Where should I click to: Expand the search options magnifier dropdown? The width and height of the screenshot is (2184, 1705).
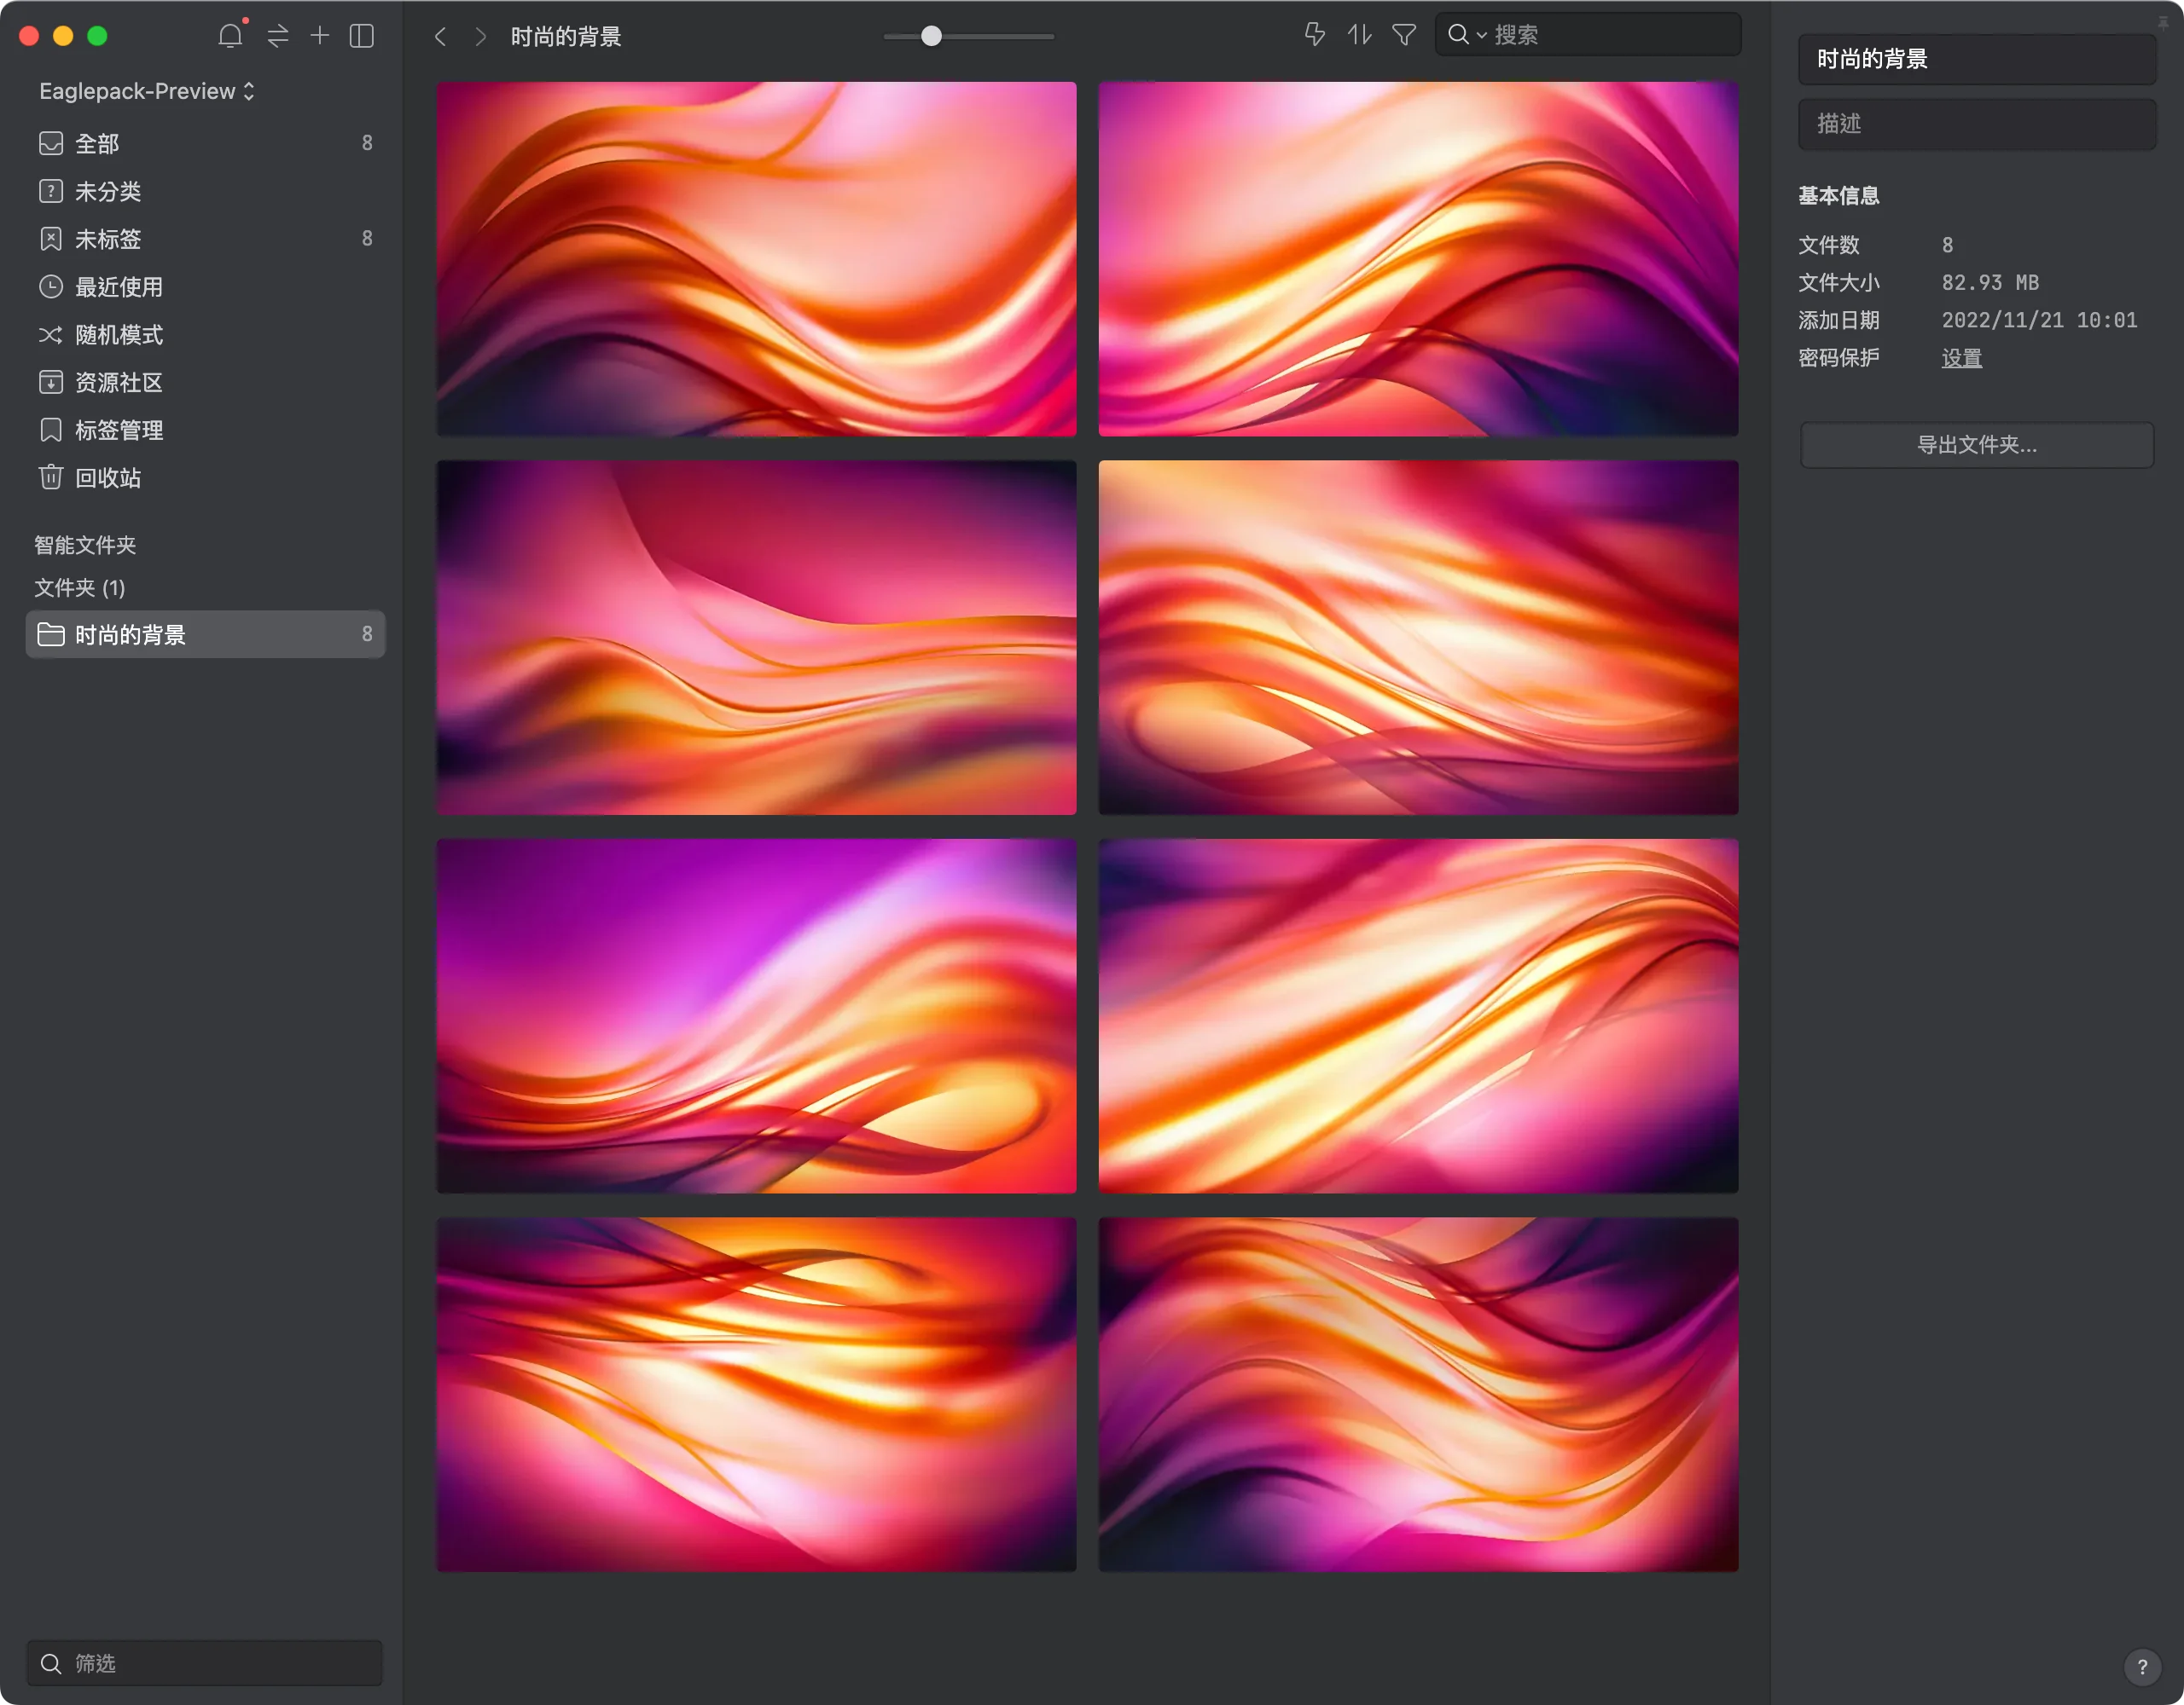pos(1466,35)
